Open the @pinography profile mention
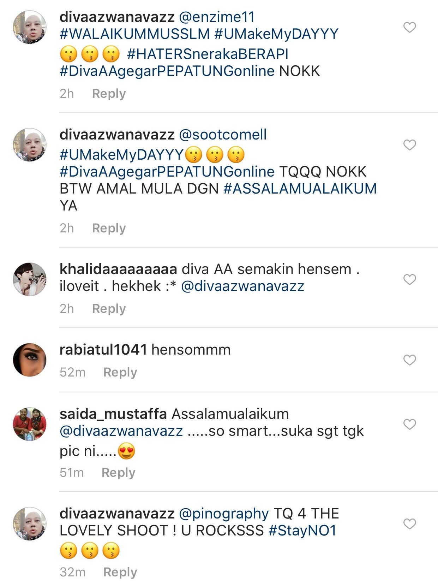 coord(224,514)
